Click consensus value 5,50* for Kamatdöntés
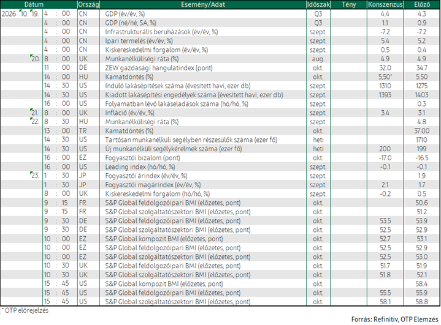 coord(386,77)
